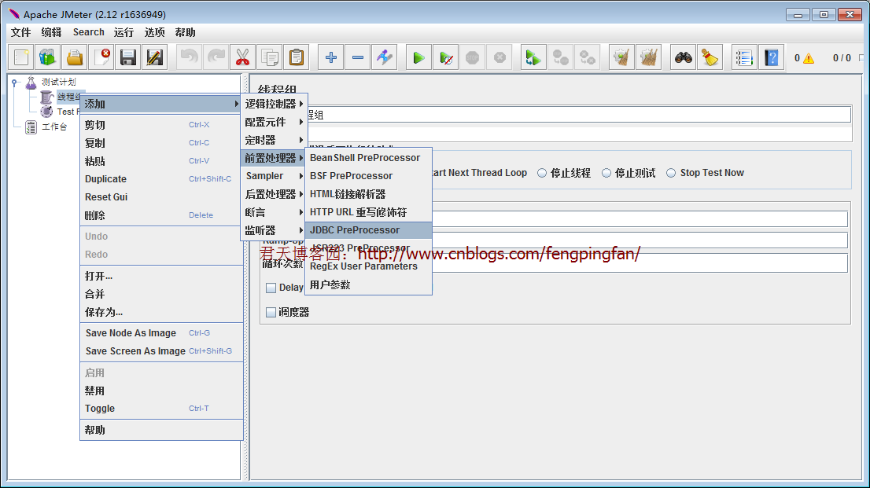The height and width of the screenshot is (488, 870).
Task: Open the 选项 menu
Action: (x=155, y=32)
